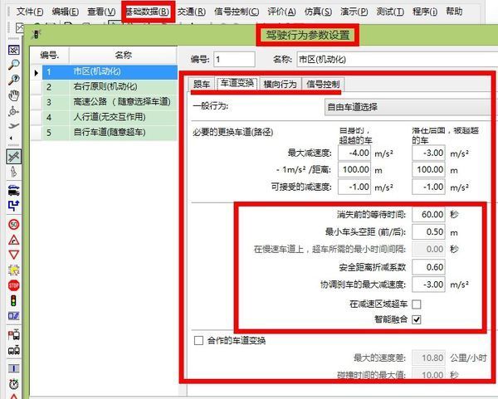Open 测试(T) menu
This screenshot has width=498, height=399.
390,12
